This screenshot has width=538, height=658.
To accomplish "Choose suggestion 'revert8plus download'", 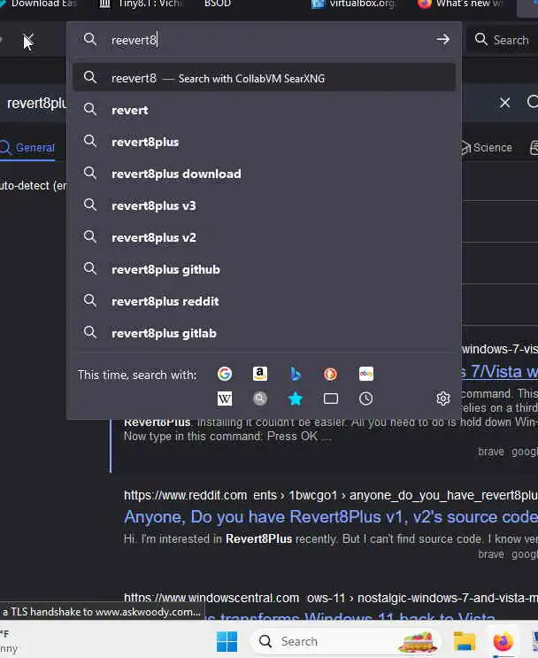I will click(265, 174).
